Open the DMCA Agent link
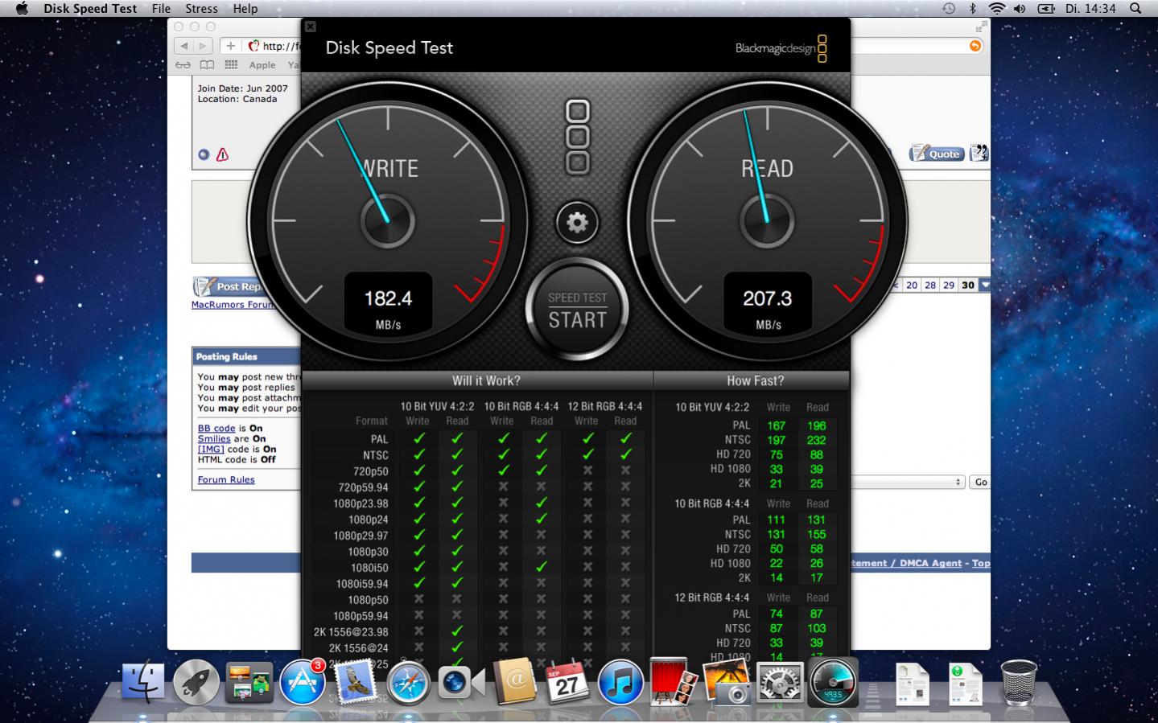This screenshot has width=1158, height=723. click(929, 563)
